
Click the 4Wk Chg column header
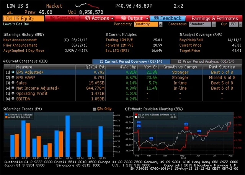coord(122,67)
